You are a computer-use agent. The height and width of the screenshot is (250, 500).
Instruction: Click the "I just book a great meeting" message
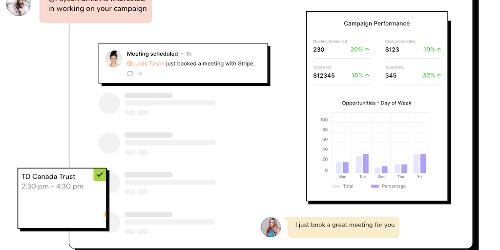345,225
